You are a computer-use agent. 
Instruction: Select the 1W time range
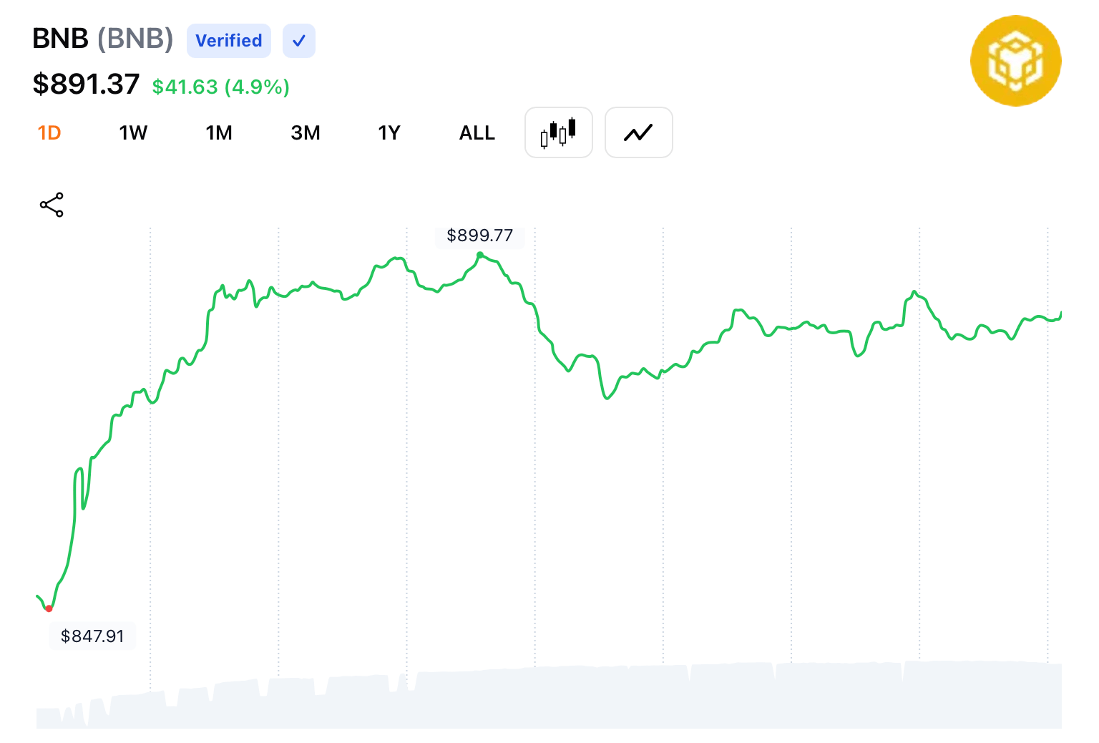coord(133,133)
